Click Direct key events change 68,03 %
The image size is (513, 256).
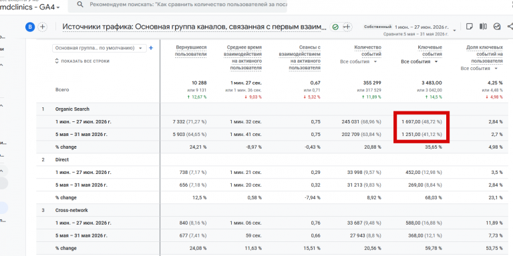(434, 197)
